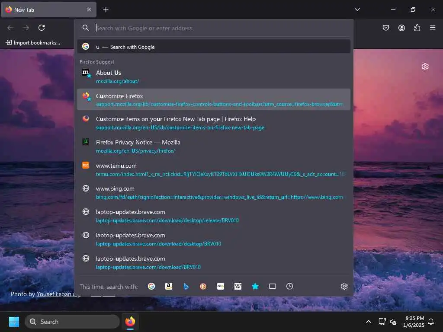Open the hamburger application menu
Viewport: 443px width, 332px height.
tap(433, 28)
